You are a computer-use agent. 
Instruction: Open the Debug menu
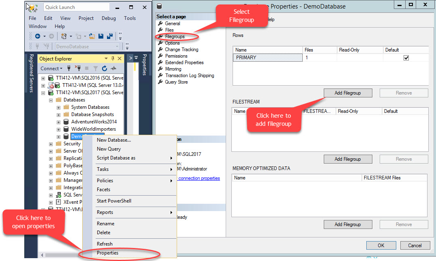tap(109, 18)
